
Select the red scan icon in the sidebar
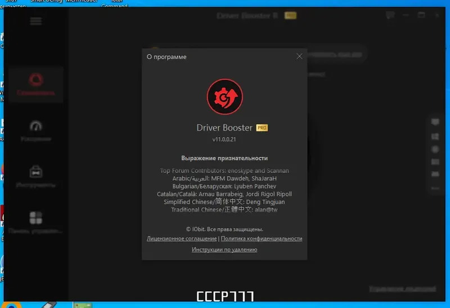(36, 80)
